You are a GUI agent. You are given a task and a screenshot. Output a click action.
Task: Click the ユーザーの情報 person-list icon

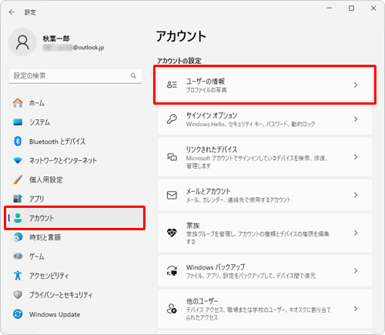(x=172, y=85)
